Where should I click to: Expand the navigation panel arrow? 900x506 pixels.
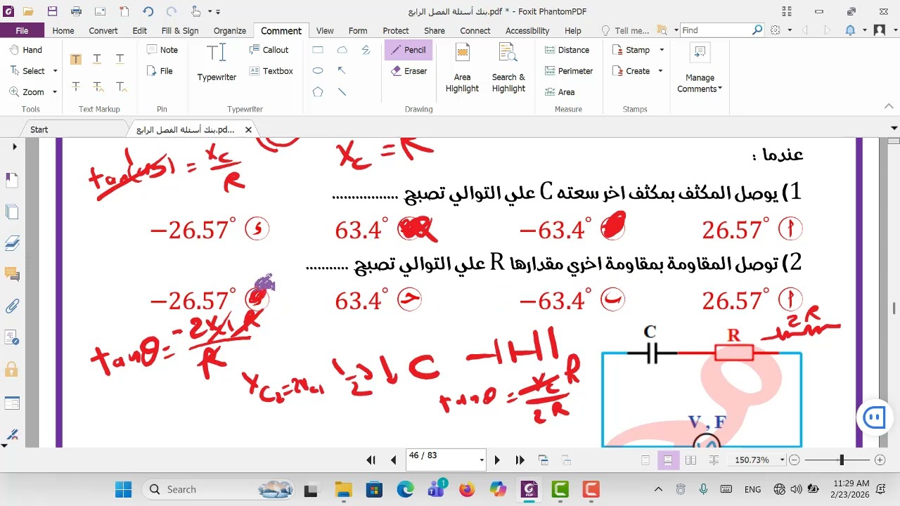(14, 147)
